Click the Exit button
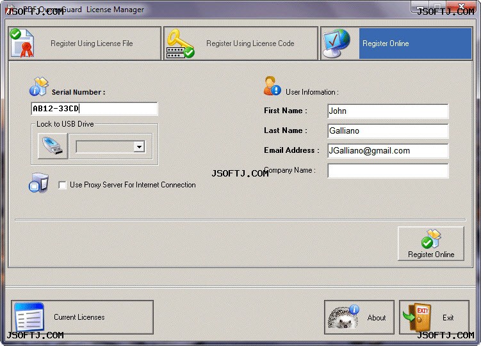 click(x=434, y=317)
